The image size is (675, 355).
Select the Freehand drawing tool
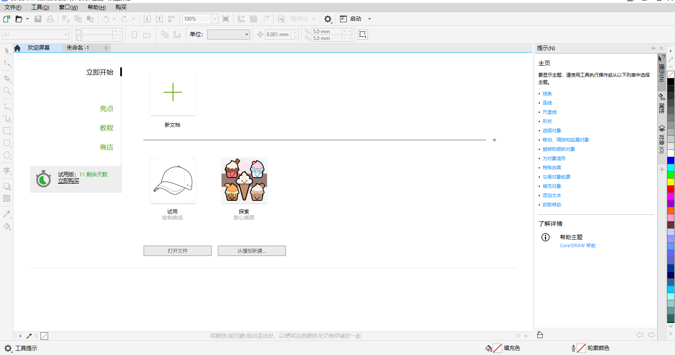pos(7,107)
